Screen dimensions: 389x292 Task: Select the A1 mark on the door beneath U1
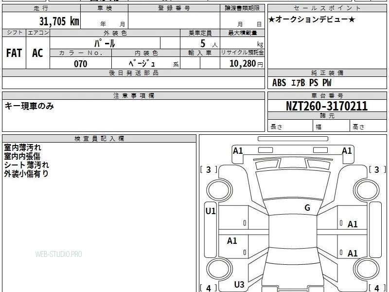click(232, 240)
